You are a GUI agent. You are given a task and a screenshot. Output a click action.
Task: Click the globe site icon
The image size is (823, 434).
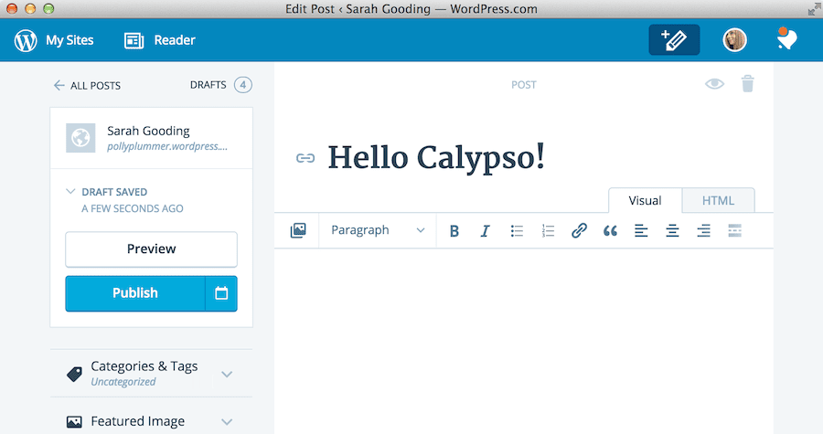80,138
